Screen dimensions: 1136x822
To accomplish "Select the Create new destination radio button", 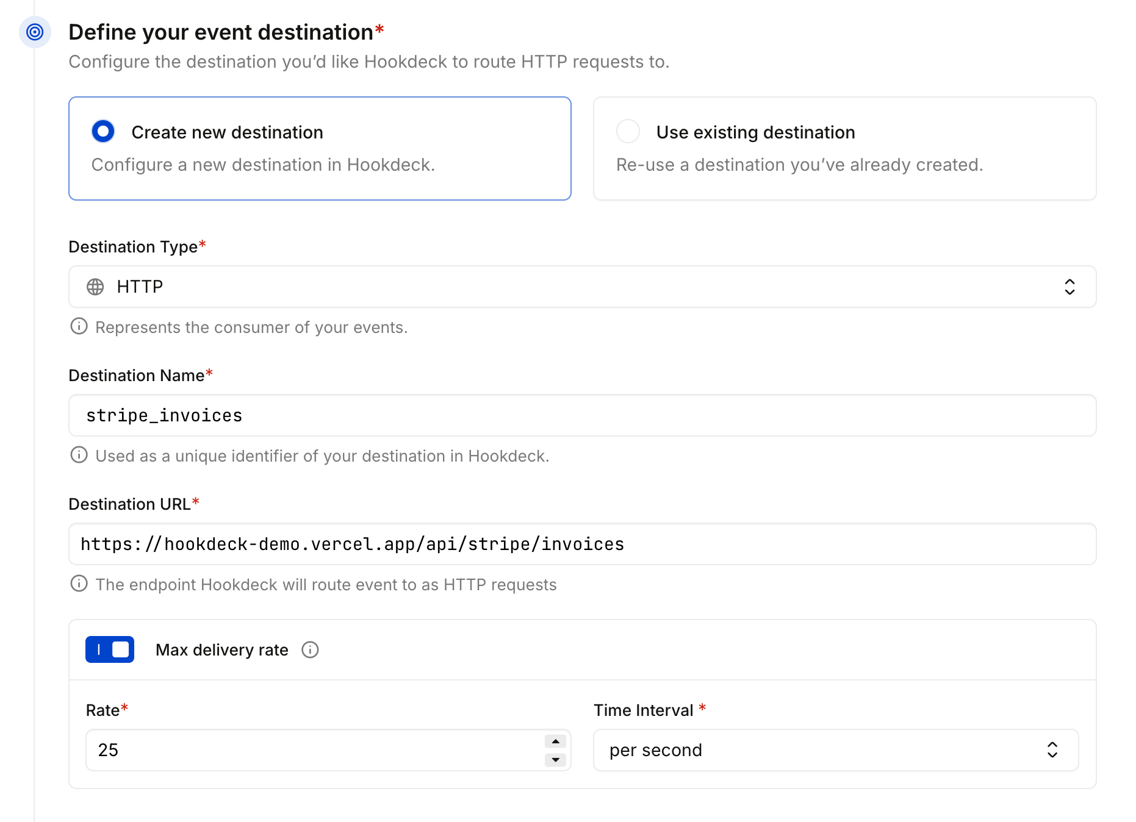I will [x=103, y=132].
